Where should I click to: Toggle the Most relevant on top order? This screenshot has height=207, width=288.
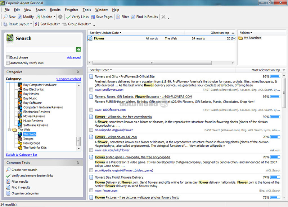pos(268,70)
